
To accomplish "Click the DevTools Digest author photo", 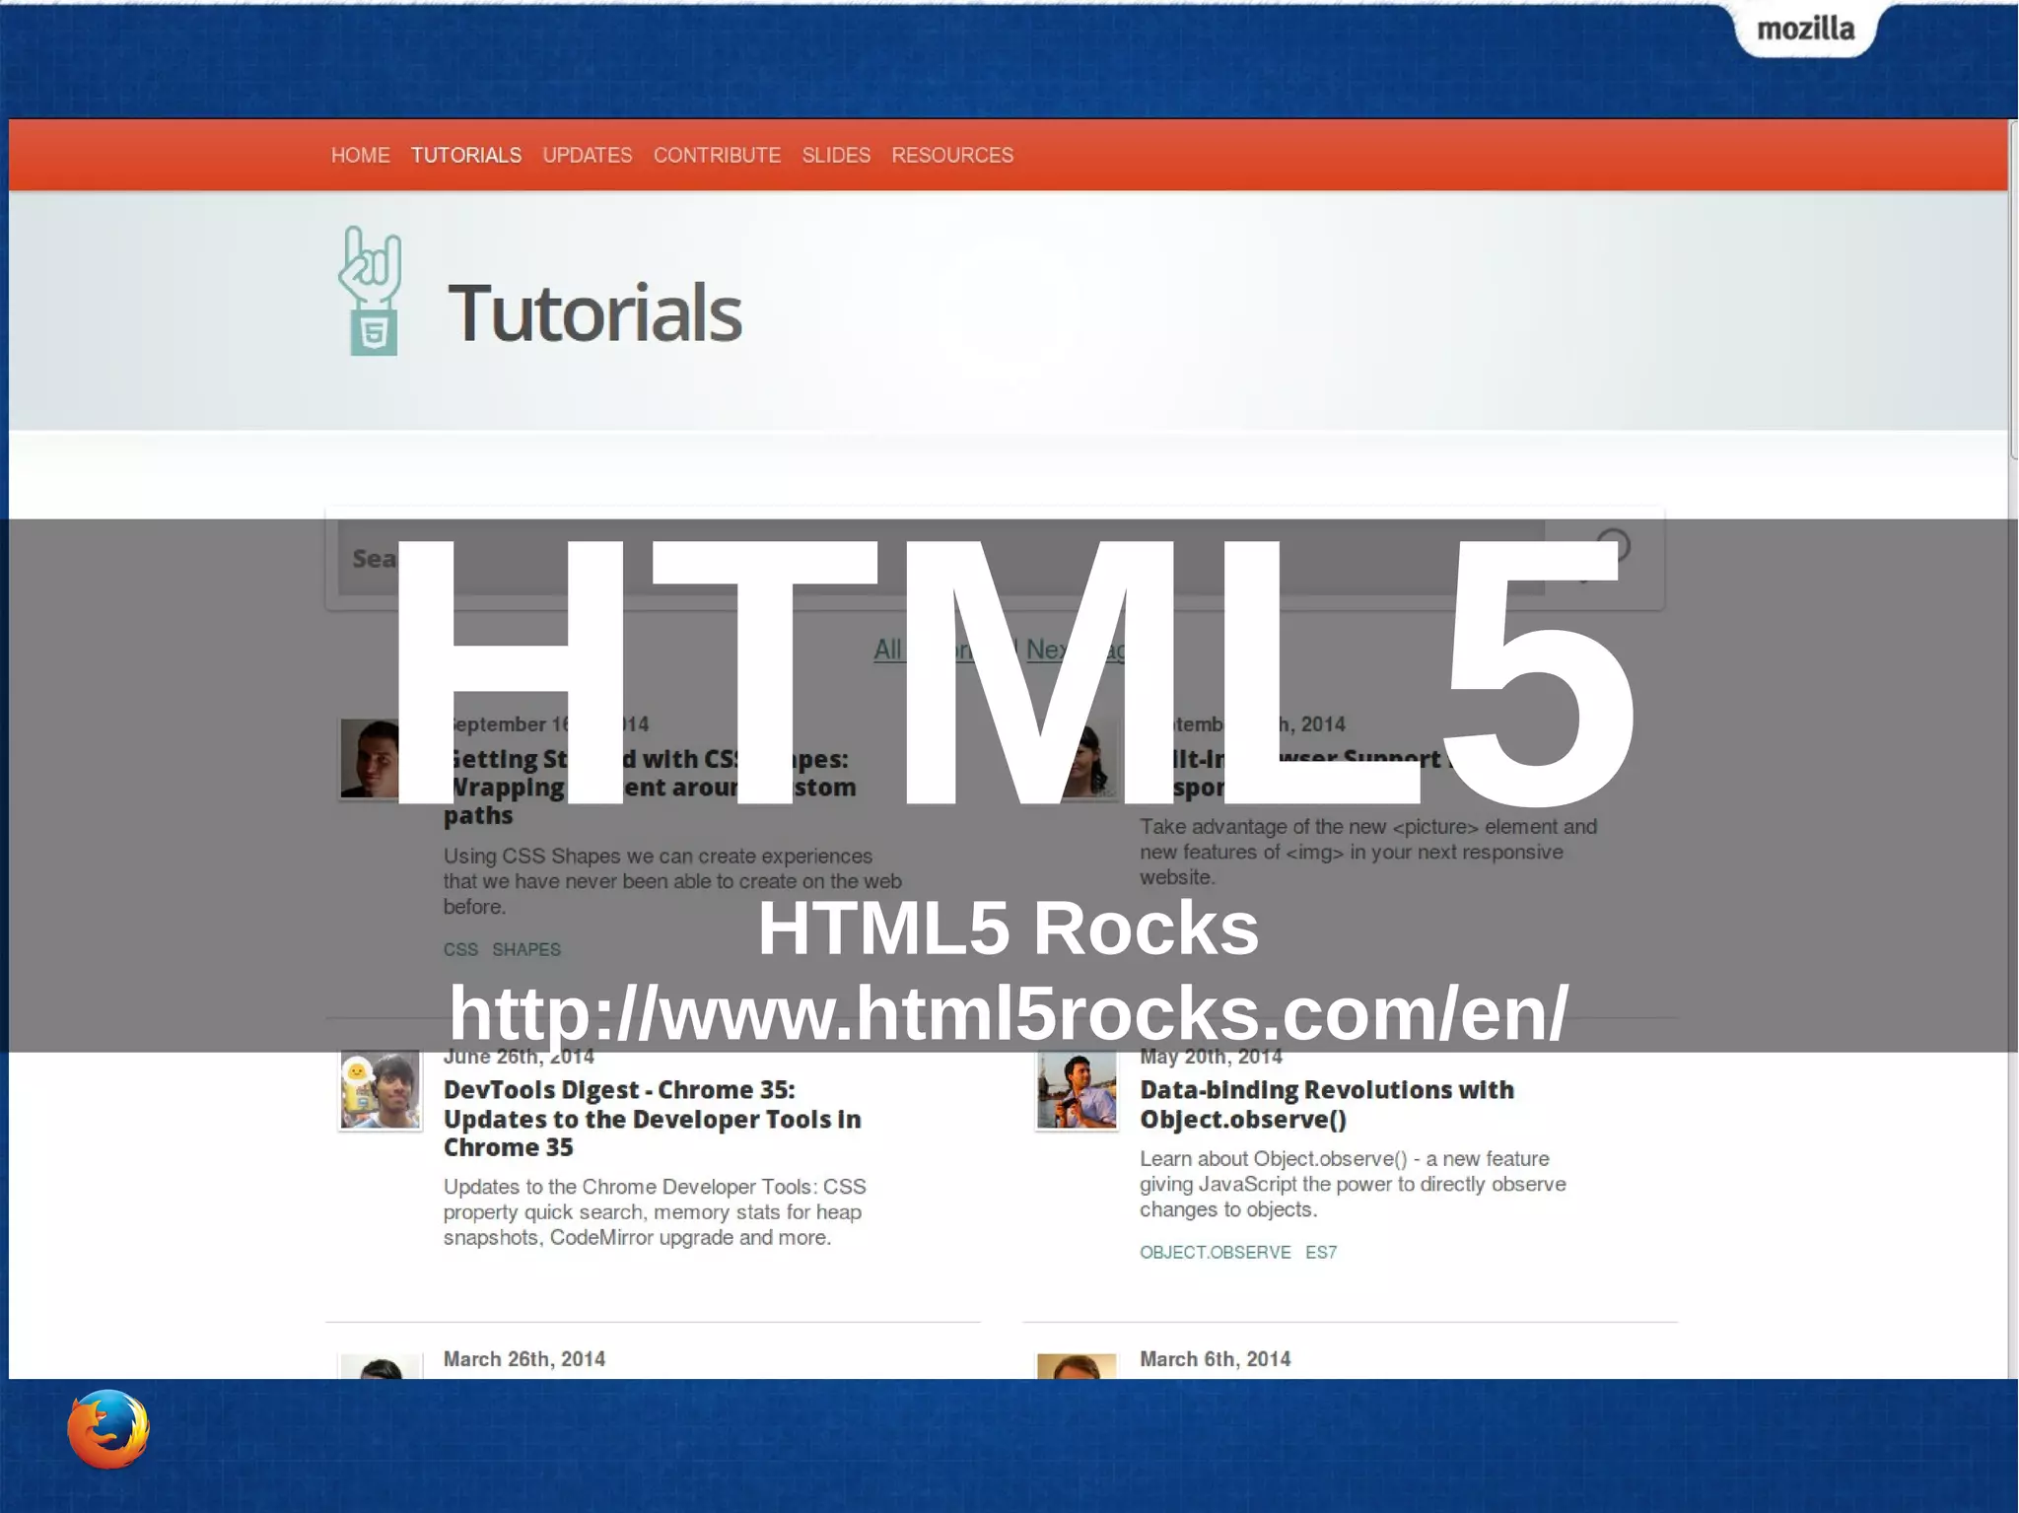I will click(x=381, y=1090).
